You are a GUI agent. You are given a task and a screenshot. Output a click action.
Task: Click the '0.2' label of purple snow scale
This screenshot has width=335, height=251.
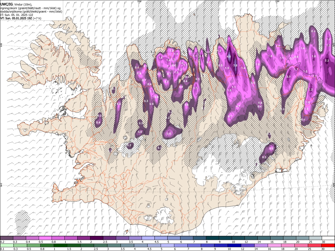pos(2,242)
